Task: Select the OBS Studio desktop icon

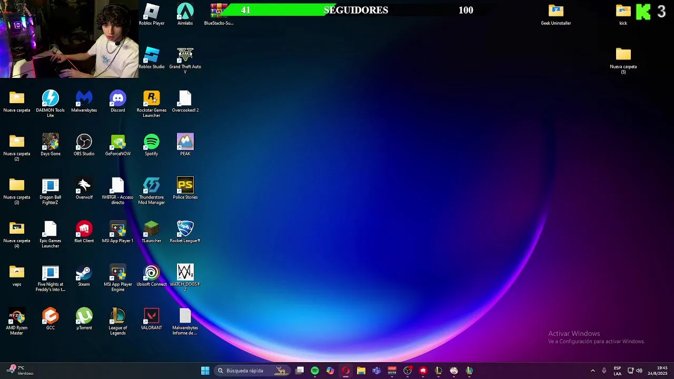Action: 84,145
